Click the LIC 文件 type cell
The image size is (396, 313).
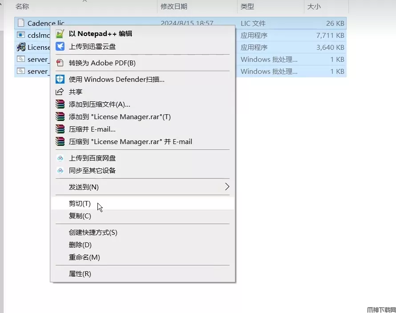point(253,23)
